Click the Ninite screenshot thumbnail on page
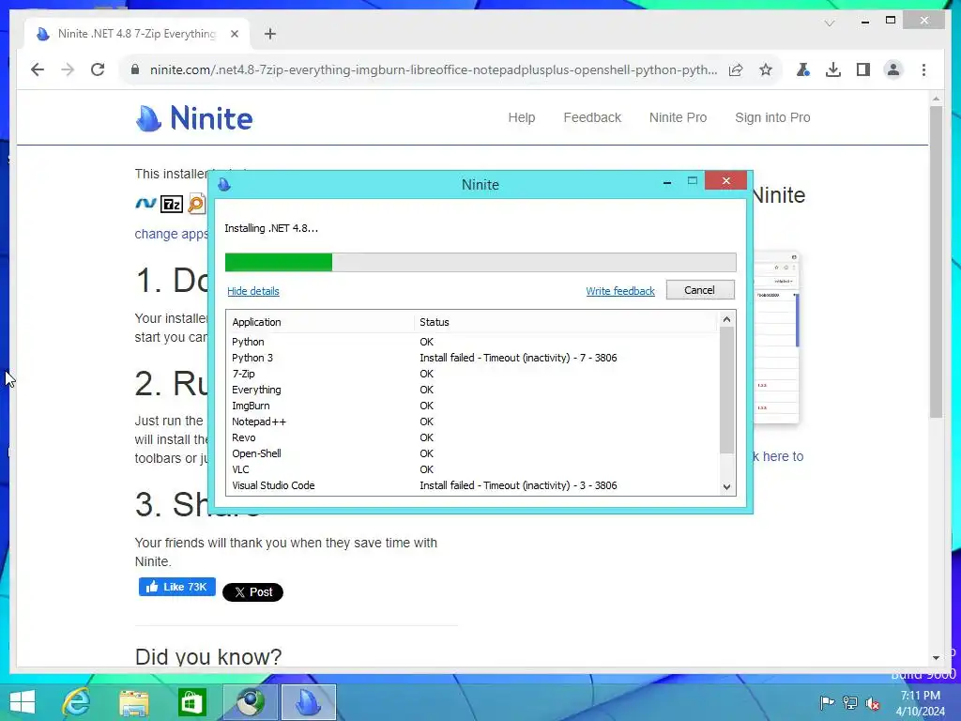This screenshot has height=721, width=961. tap(776, 337)
